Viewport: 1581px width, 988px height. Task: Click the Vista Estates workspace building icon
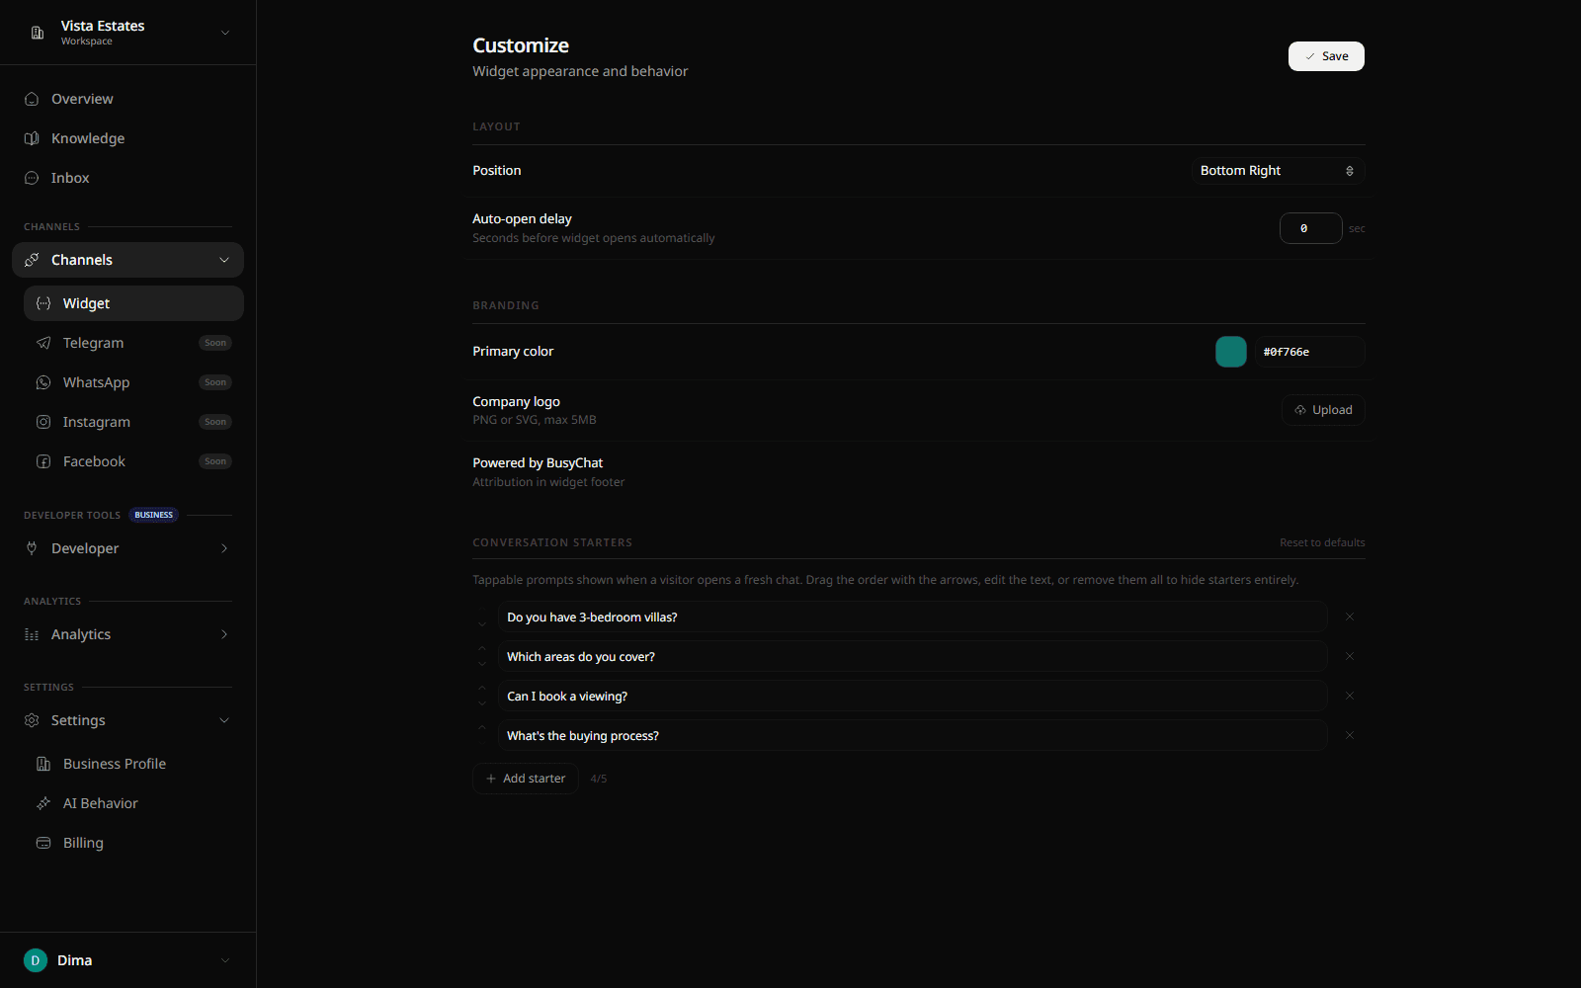(x=38, y=33)
